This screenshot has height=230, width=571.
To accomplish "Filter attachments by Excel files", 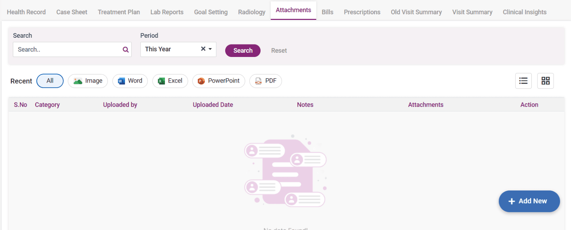I will 170,81.
